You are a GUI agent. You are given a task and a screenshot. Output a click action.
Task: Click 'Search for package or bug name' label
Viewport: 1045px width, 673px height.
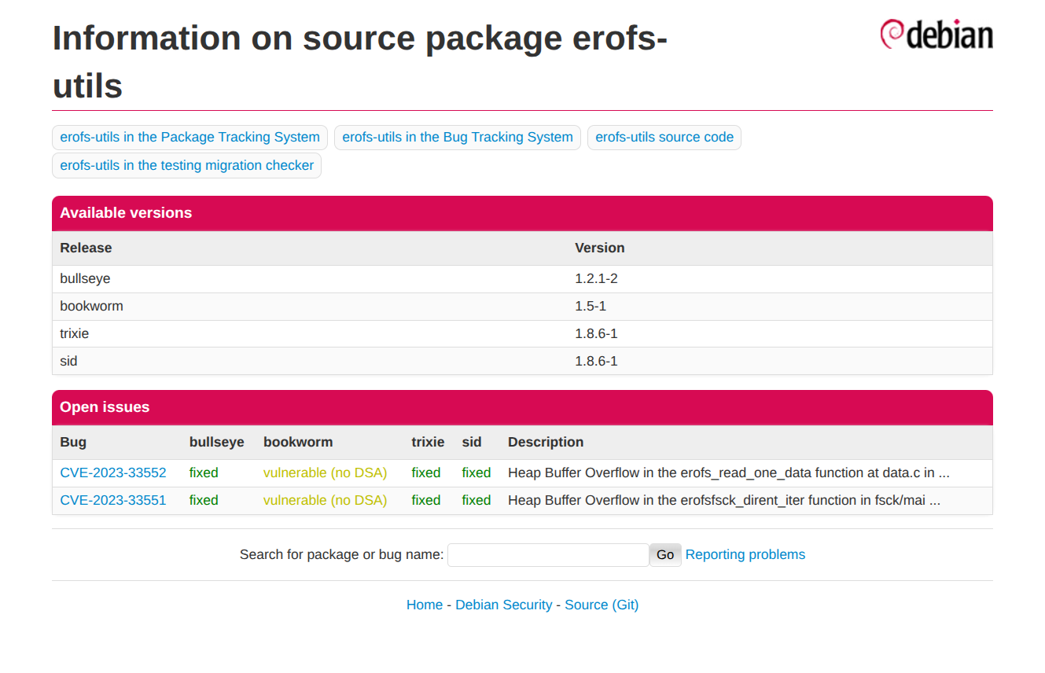[x=341, y=555]
